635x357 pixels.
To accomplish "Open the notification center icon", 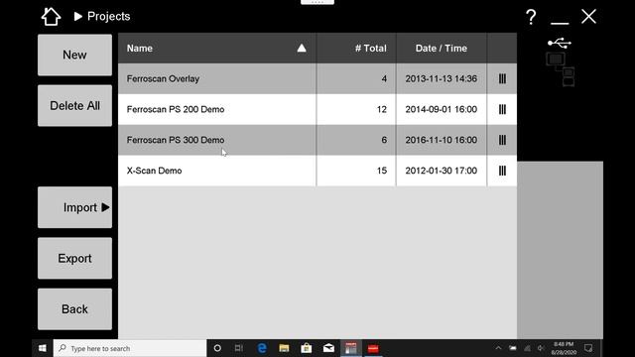I will [x=588, y=348].
